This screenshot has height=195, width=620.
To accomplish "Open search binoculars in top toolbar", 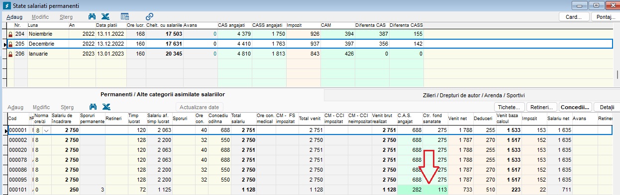I will pyautogui.click(x=92, y=16).
